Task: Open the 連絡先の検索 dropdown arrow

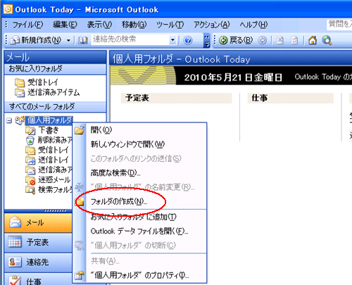Action: pyautogui.click(x=172, y=40)
